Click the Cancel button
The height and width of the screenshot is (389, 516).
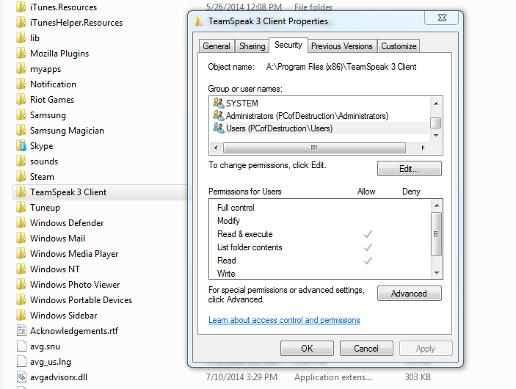(366, 348)
